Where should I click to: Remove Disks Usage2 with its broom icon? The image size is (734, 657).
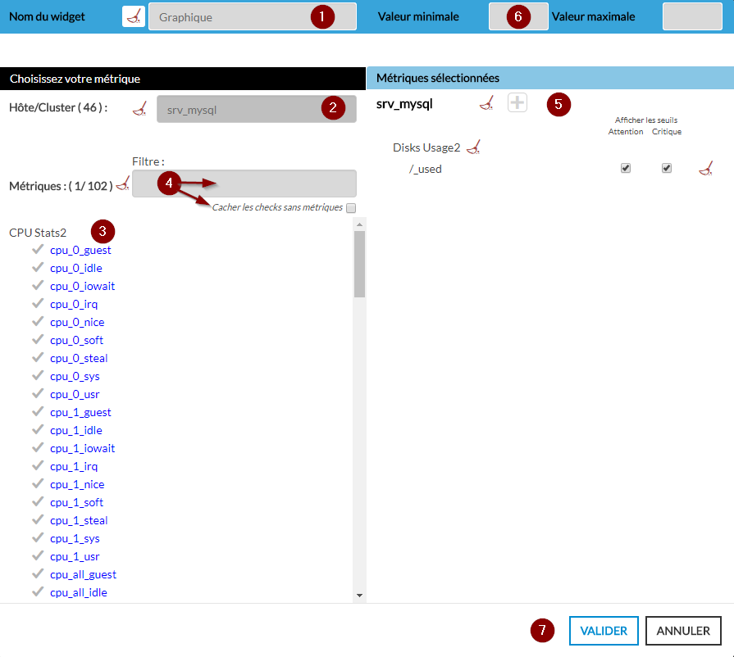(x=472, y=147)
